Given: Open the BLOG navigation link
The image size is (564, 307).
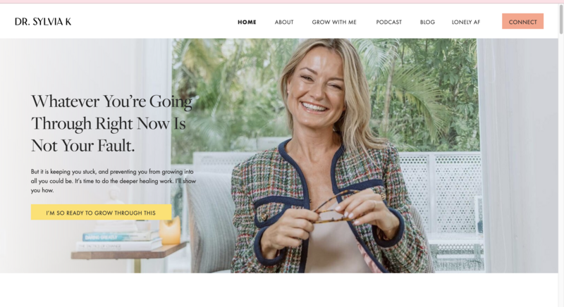Looking at the screenshot, I should [x=427, y=22].
